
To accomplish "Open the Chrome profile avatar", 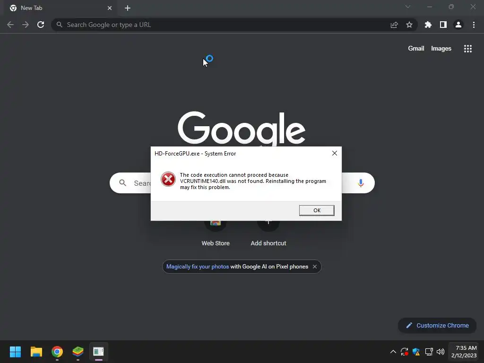I will pyautogui.click(x=458, y=25).
